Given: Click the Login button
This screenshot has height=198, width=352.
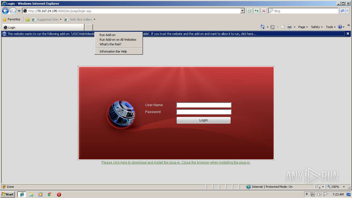Looking at the screenshot, I should point(204,120).
